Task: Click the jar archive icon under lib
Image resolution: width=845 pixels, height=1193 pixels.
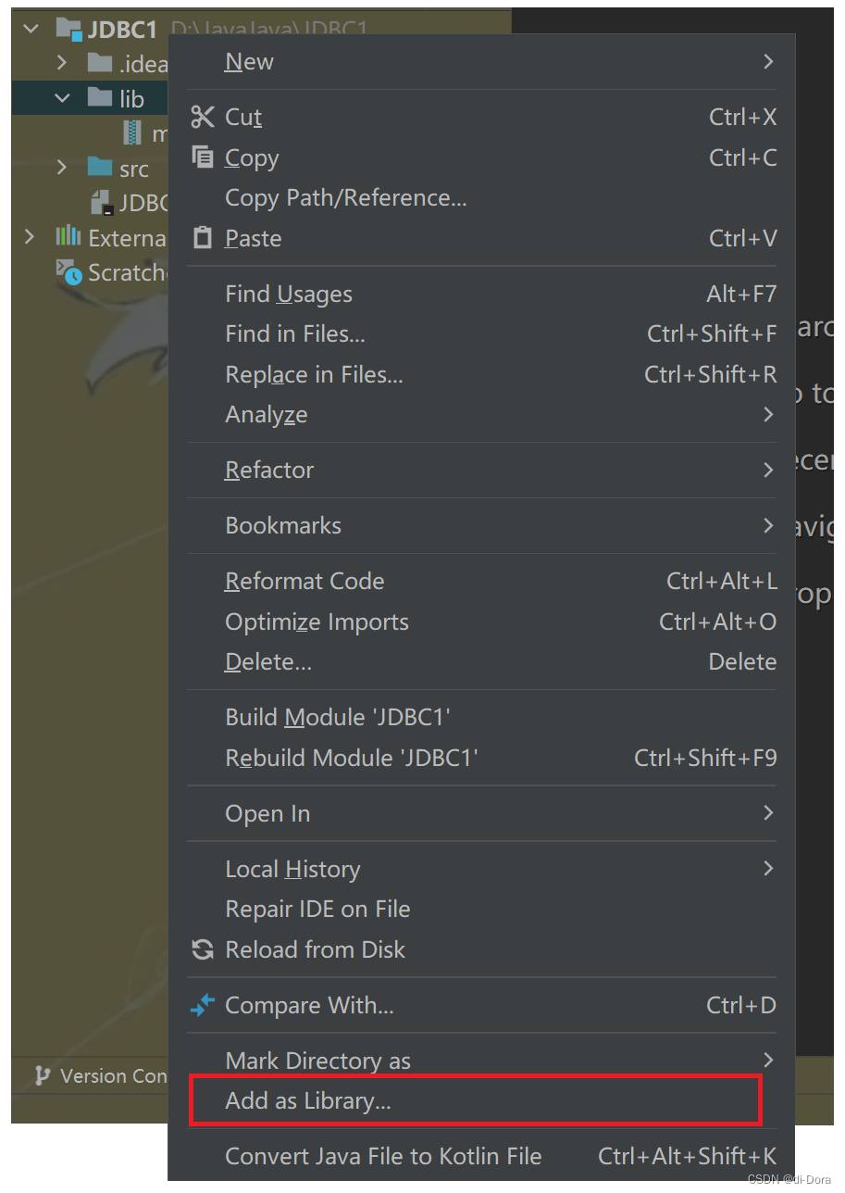Action: (132, 133)
